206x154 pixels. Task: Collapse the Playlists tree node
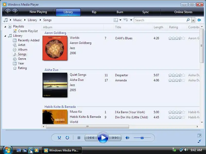5,27
